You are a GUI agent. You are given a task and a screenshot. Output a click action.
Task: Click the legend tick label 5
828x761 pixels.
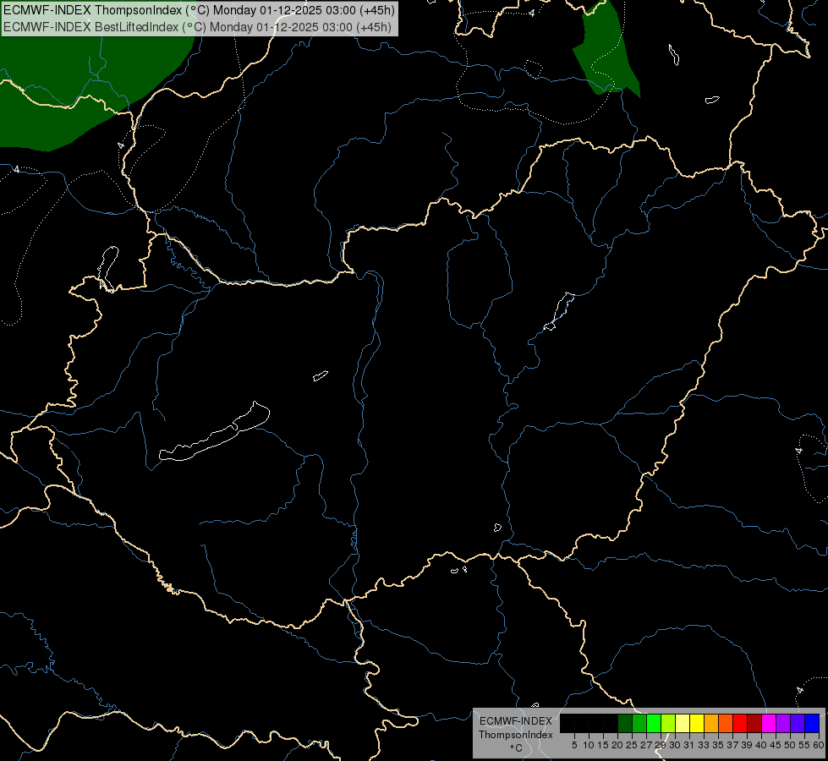[x=574, y=745]
